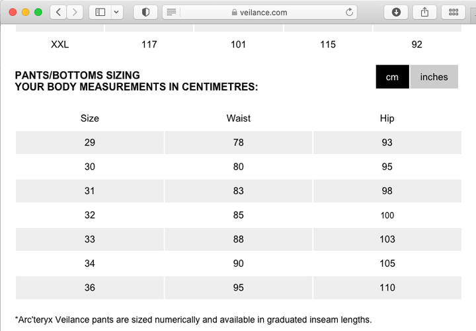Screen dimensions: 476x331
Task: Select the size 32 row
Action: click(x=238, y=215)
